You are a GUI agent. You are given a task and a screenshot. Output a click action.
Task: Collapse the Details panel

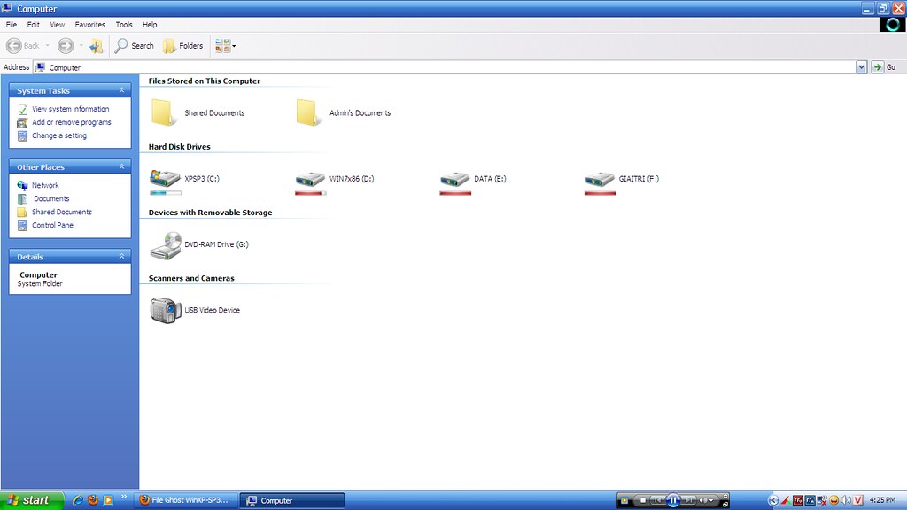(121, 256)
